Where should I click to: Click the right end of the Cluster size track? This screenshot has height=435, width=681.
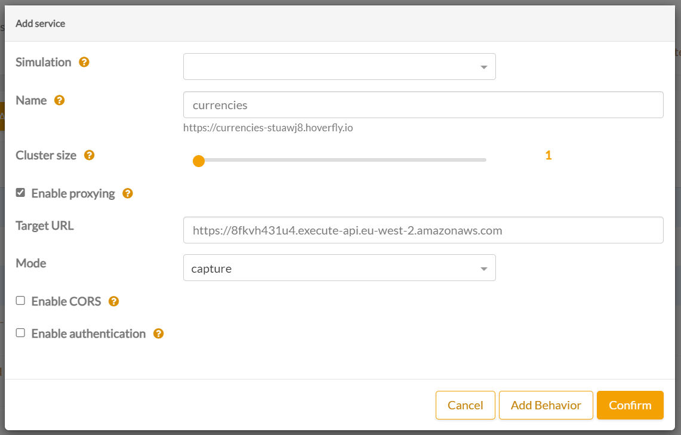pyautogui.click(x=484, y=160)
